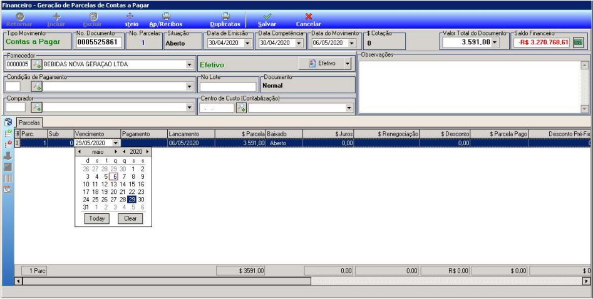Click the Cancelar red X icon
This screenshot has width=593, height=299.
[309, 16]
